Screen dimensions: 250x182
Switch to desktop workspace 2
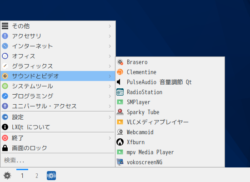coord(37,176)
